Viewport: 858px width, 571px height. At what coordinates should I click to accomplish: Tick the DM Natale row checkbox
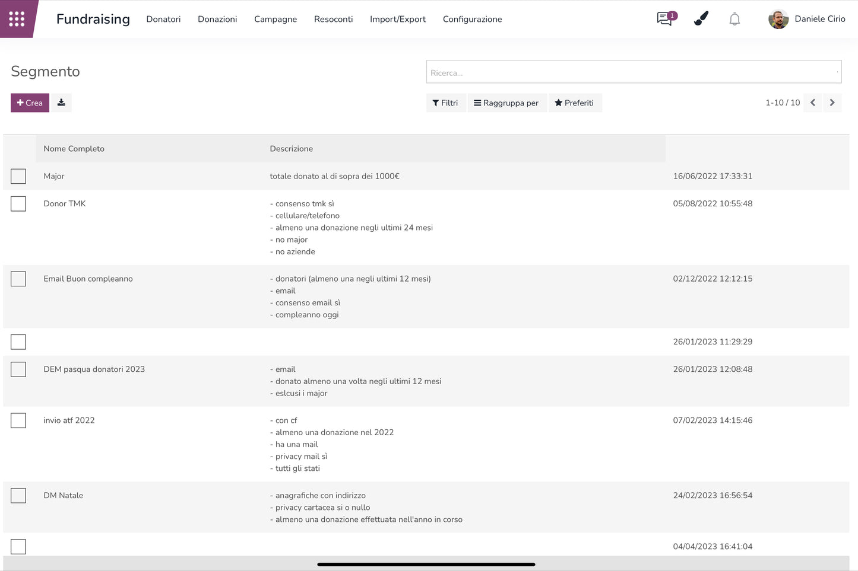click(x=18, y=496)
